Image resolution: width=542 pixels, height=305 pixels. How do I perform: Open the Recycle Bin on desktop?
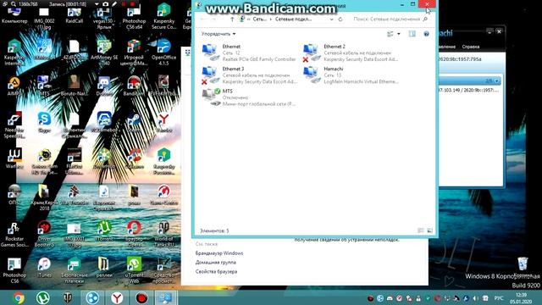(523, 266)
